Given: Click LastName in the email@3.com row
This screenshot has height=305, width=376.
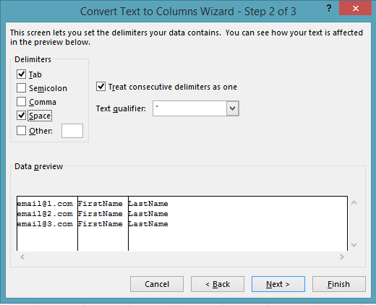Looking at the screenshot, I should click(148, 224).
